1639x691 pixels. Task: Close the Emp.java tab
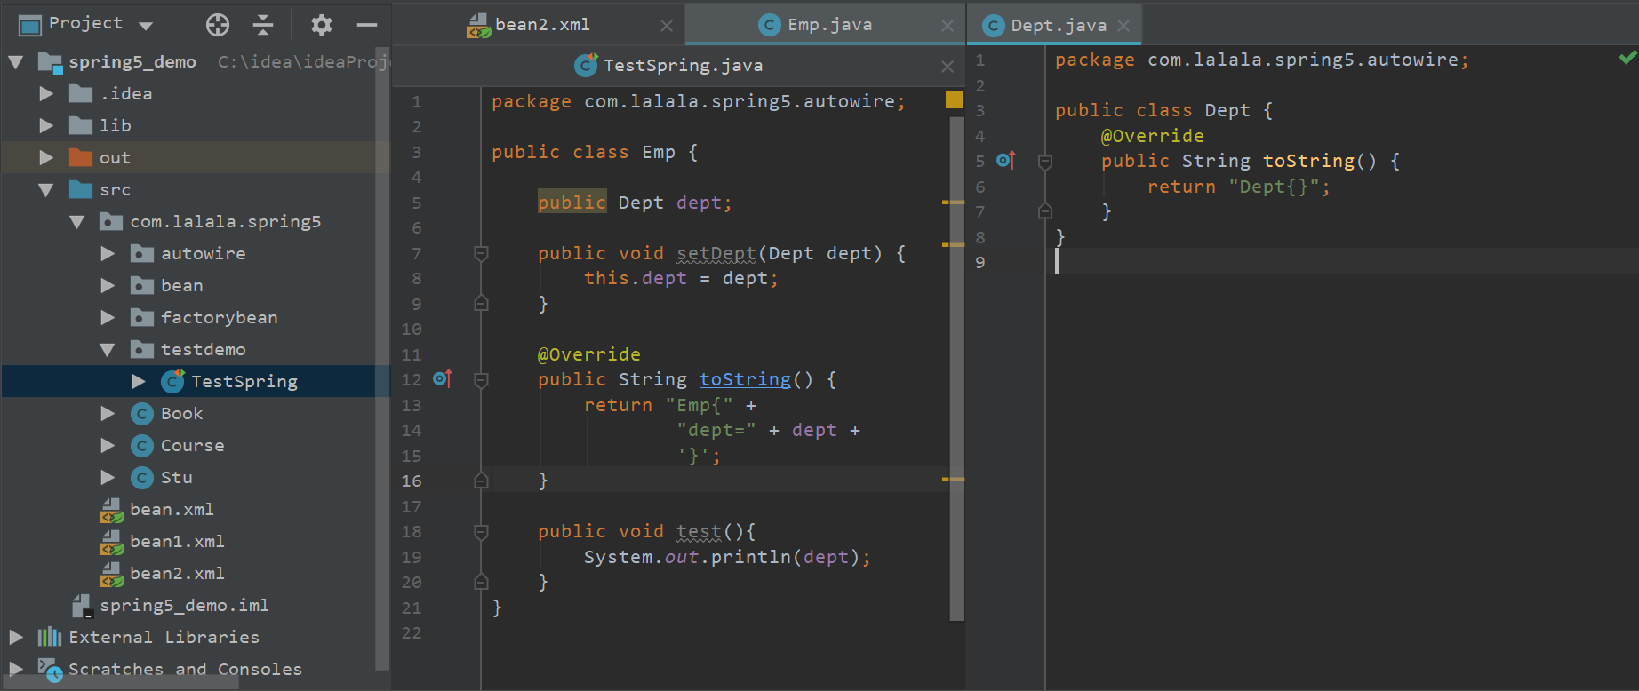click(x=947, y=26)
